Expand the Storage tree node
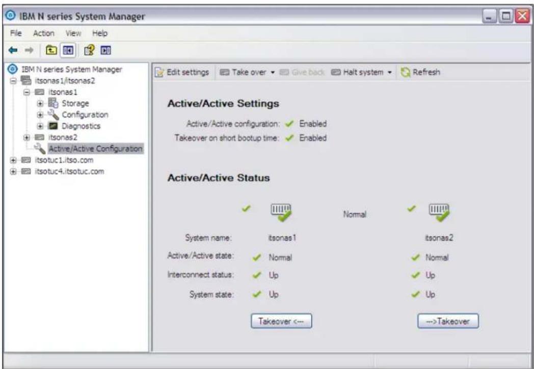This screenshot has width=534, height=369. coord(40,103)
